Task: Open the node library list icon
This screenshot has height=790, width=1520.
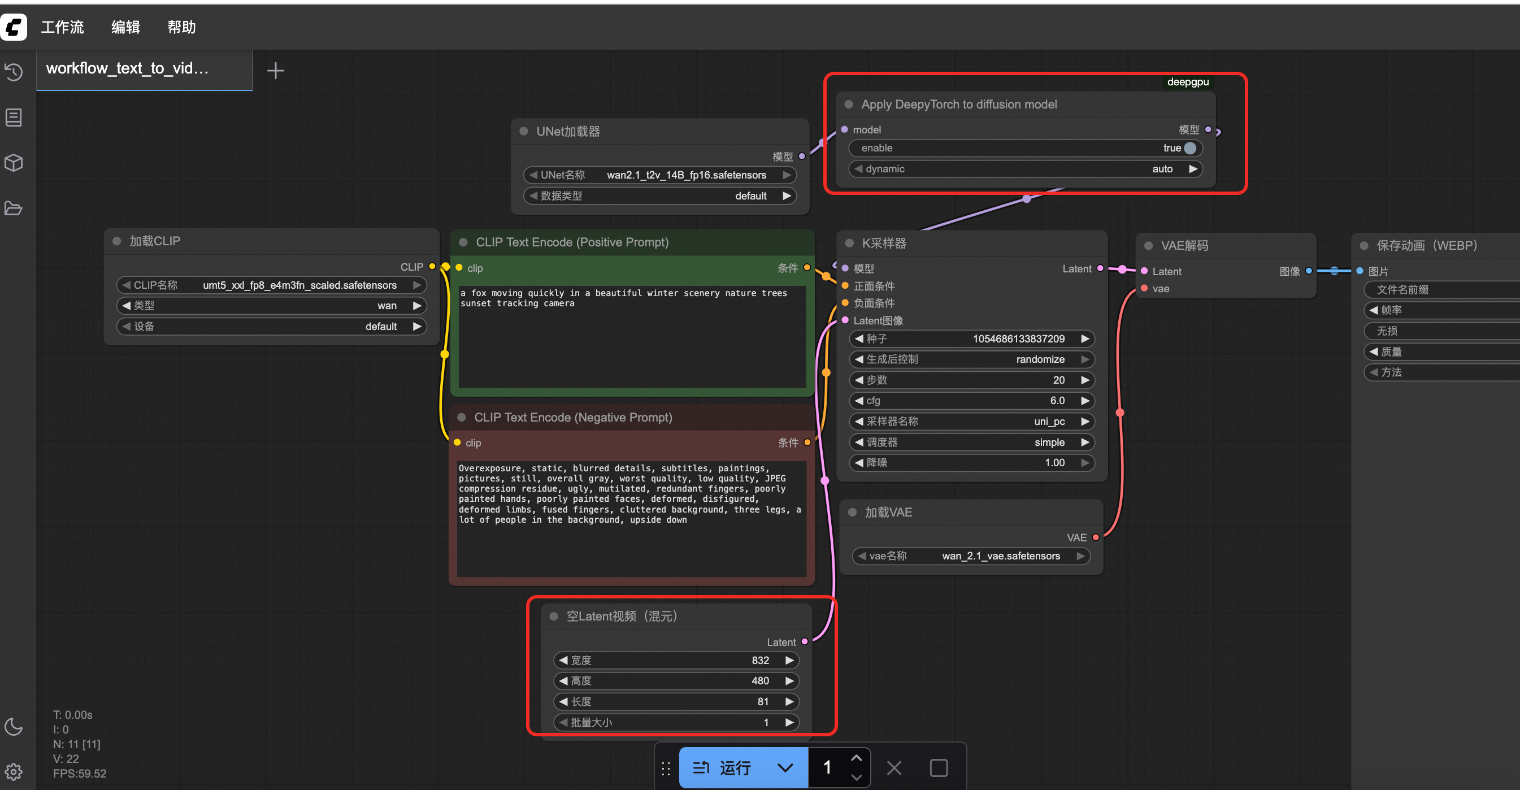Action: tap(14, 118)
